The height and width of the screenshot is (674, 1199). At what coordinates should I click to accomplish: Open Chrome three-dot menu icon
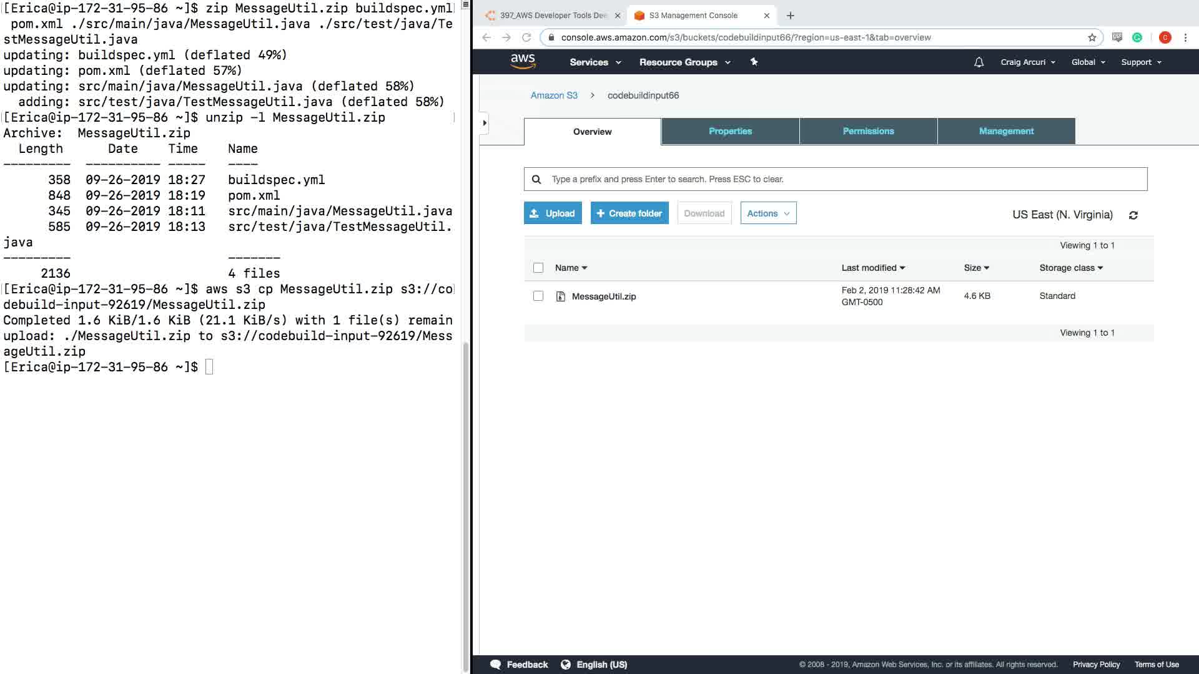pyautogui.click(x=1185, y=37)
